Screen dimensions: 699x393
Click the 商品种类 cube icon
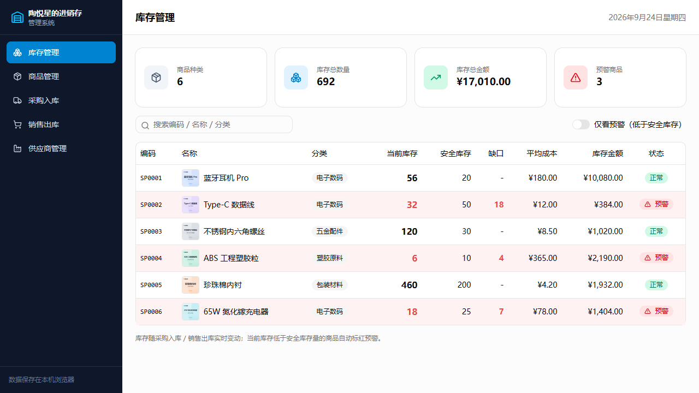click(x=156, y=78)
